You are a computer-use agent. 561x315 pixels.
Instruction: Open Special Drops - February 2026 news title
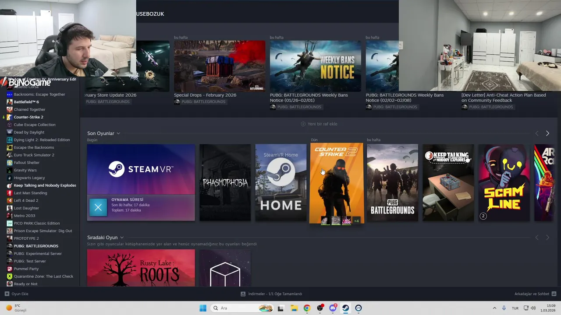205,95
